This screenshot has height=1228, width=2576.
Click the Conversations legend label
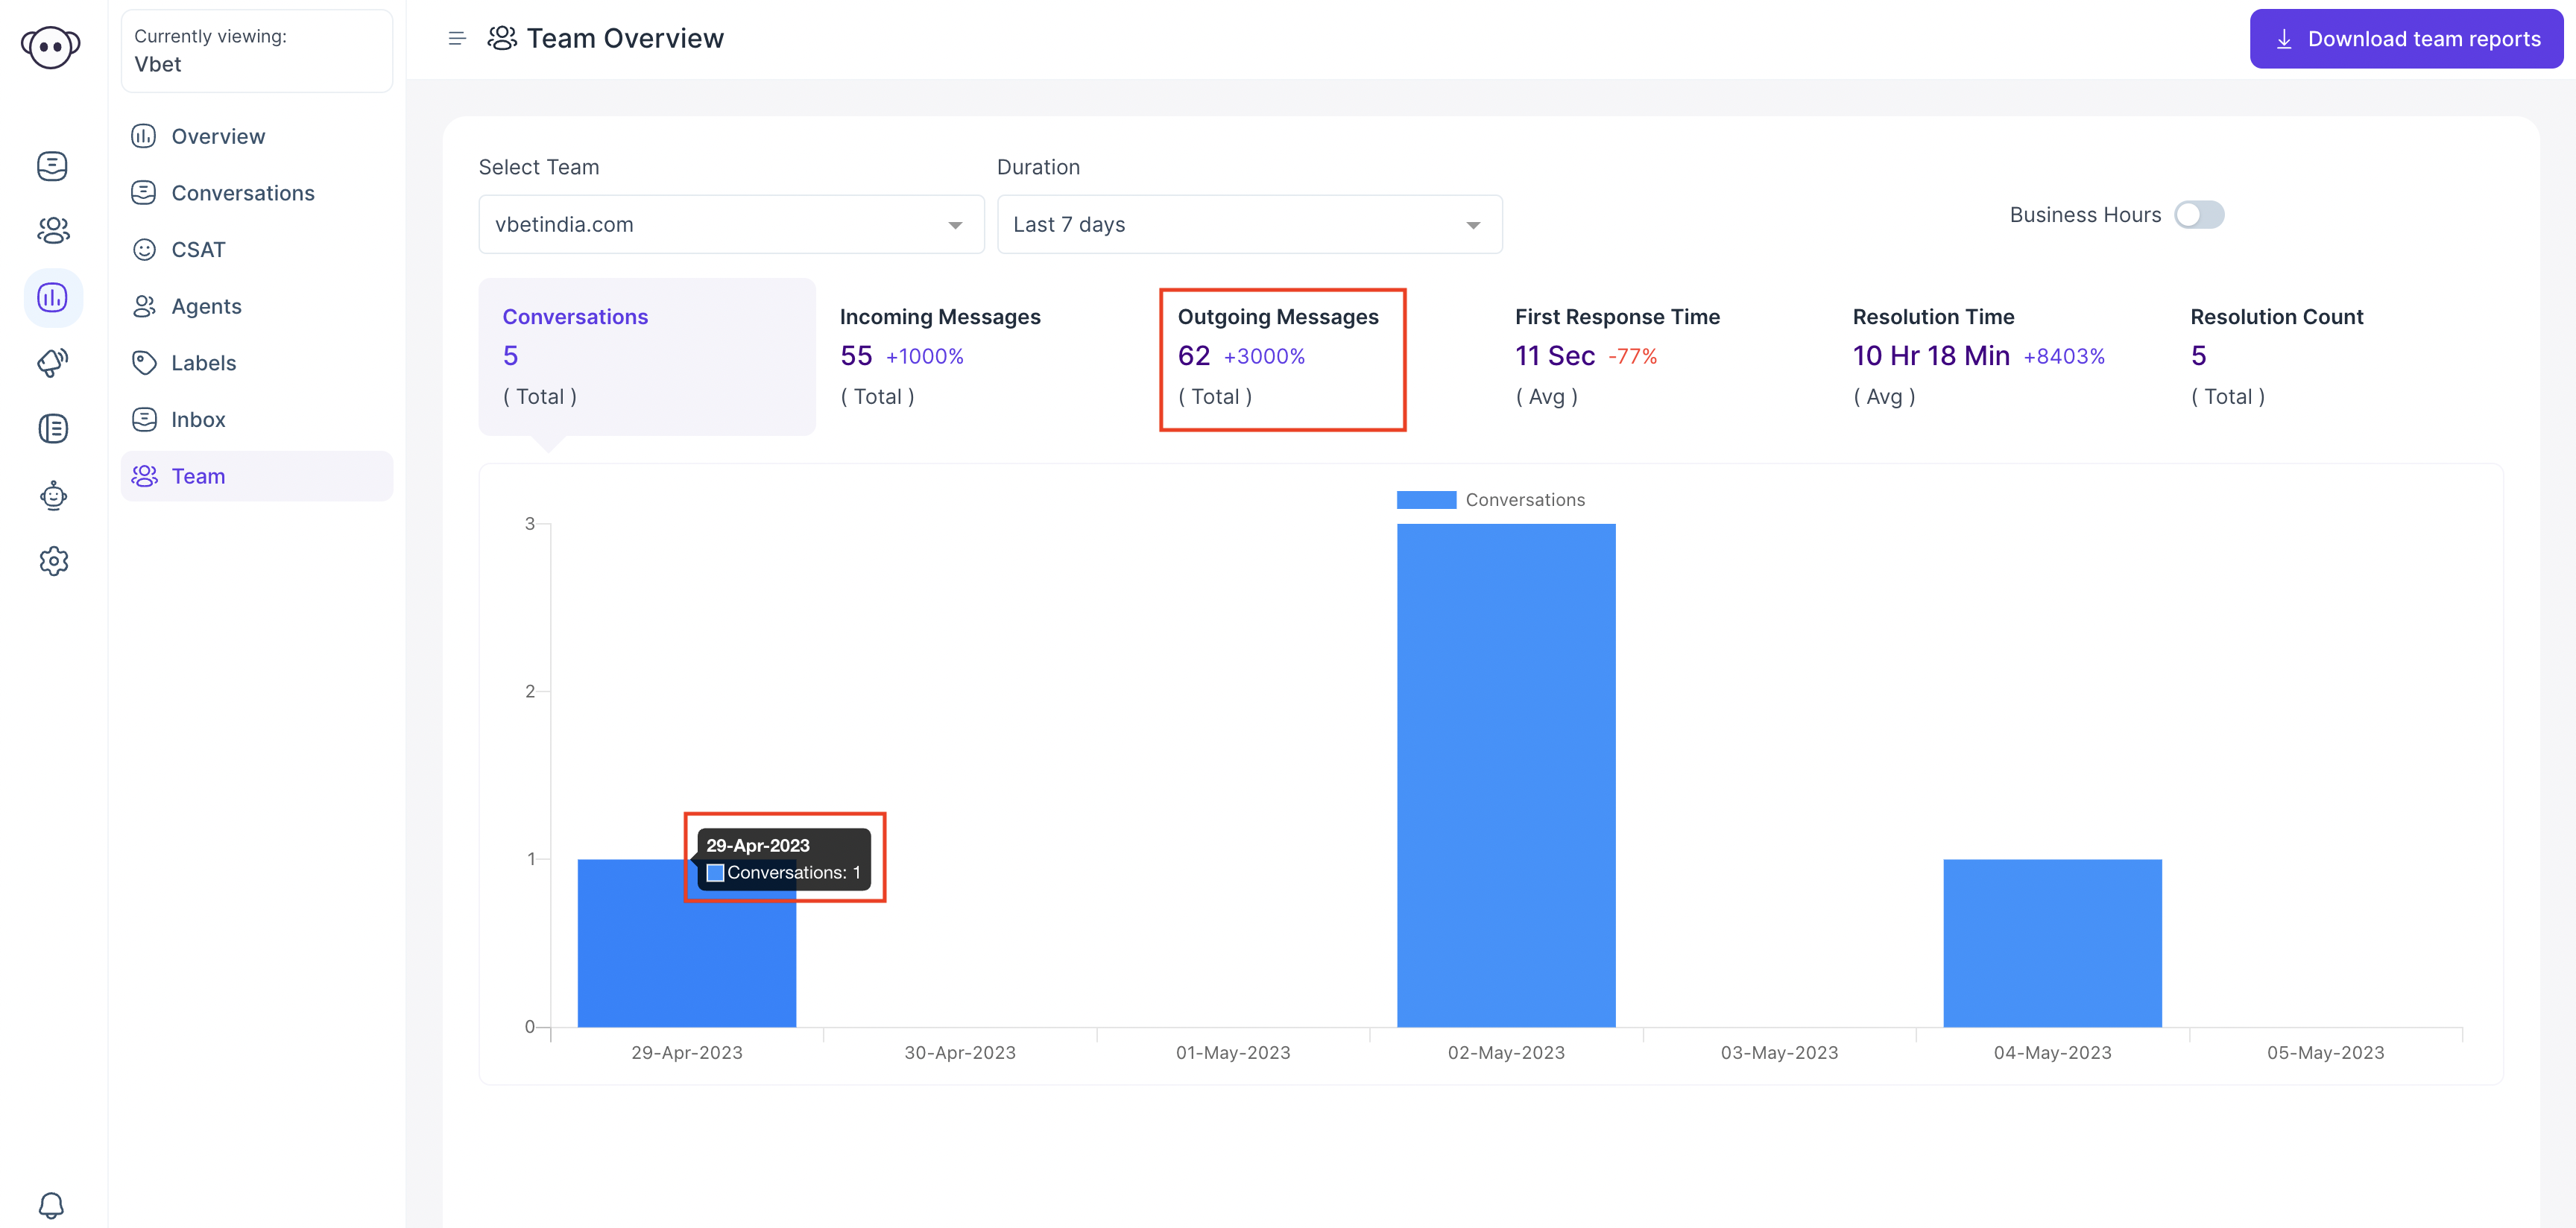pos(1525,500)
